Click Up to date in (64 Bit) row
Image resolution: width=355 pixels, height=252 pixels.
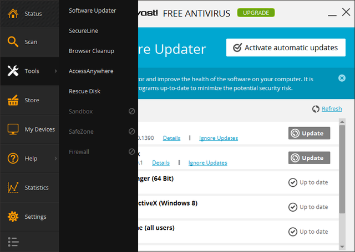click(313, 182)
